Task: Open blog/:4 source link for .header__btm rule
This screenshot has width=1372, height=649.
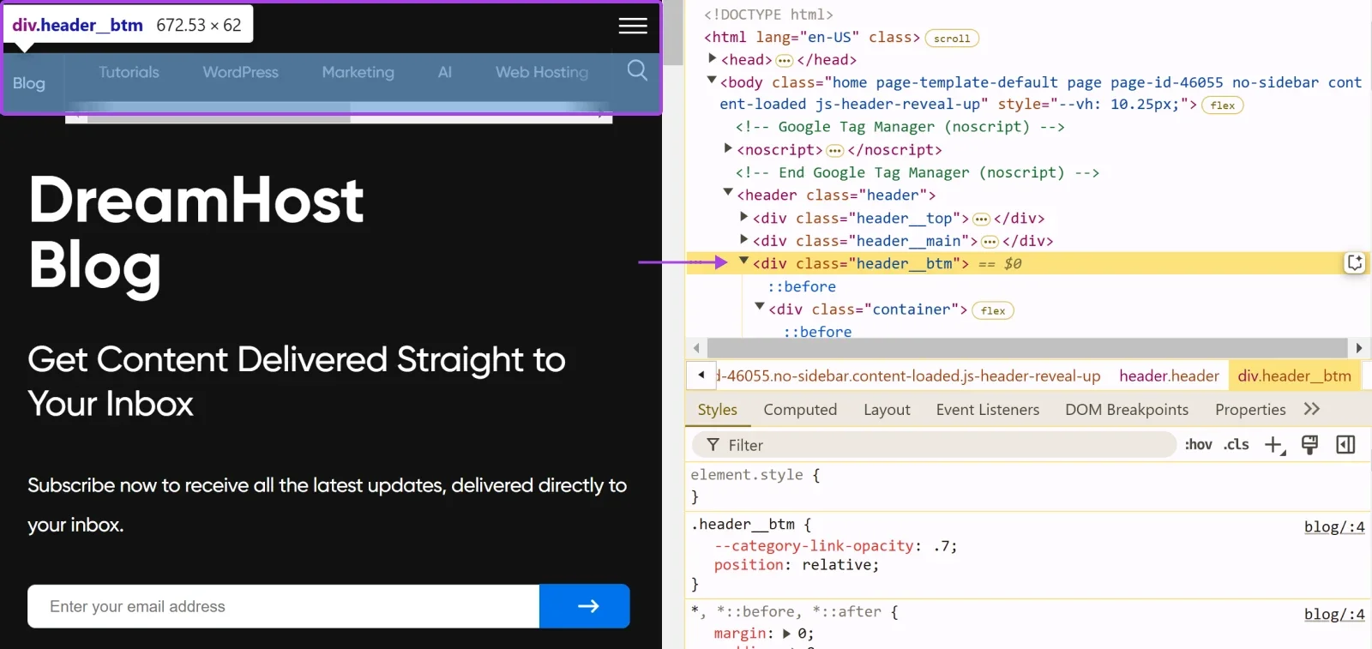Action: point(1334,526)
